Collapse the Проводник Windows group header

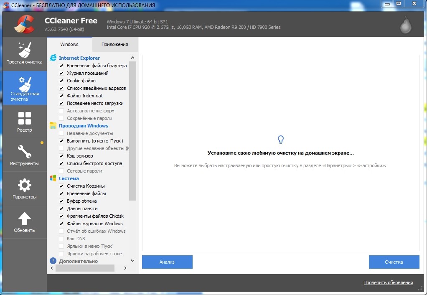click(83, 126)
